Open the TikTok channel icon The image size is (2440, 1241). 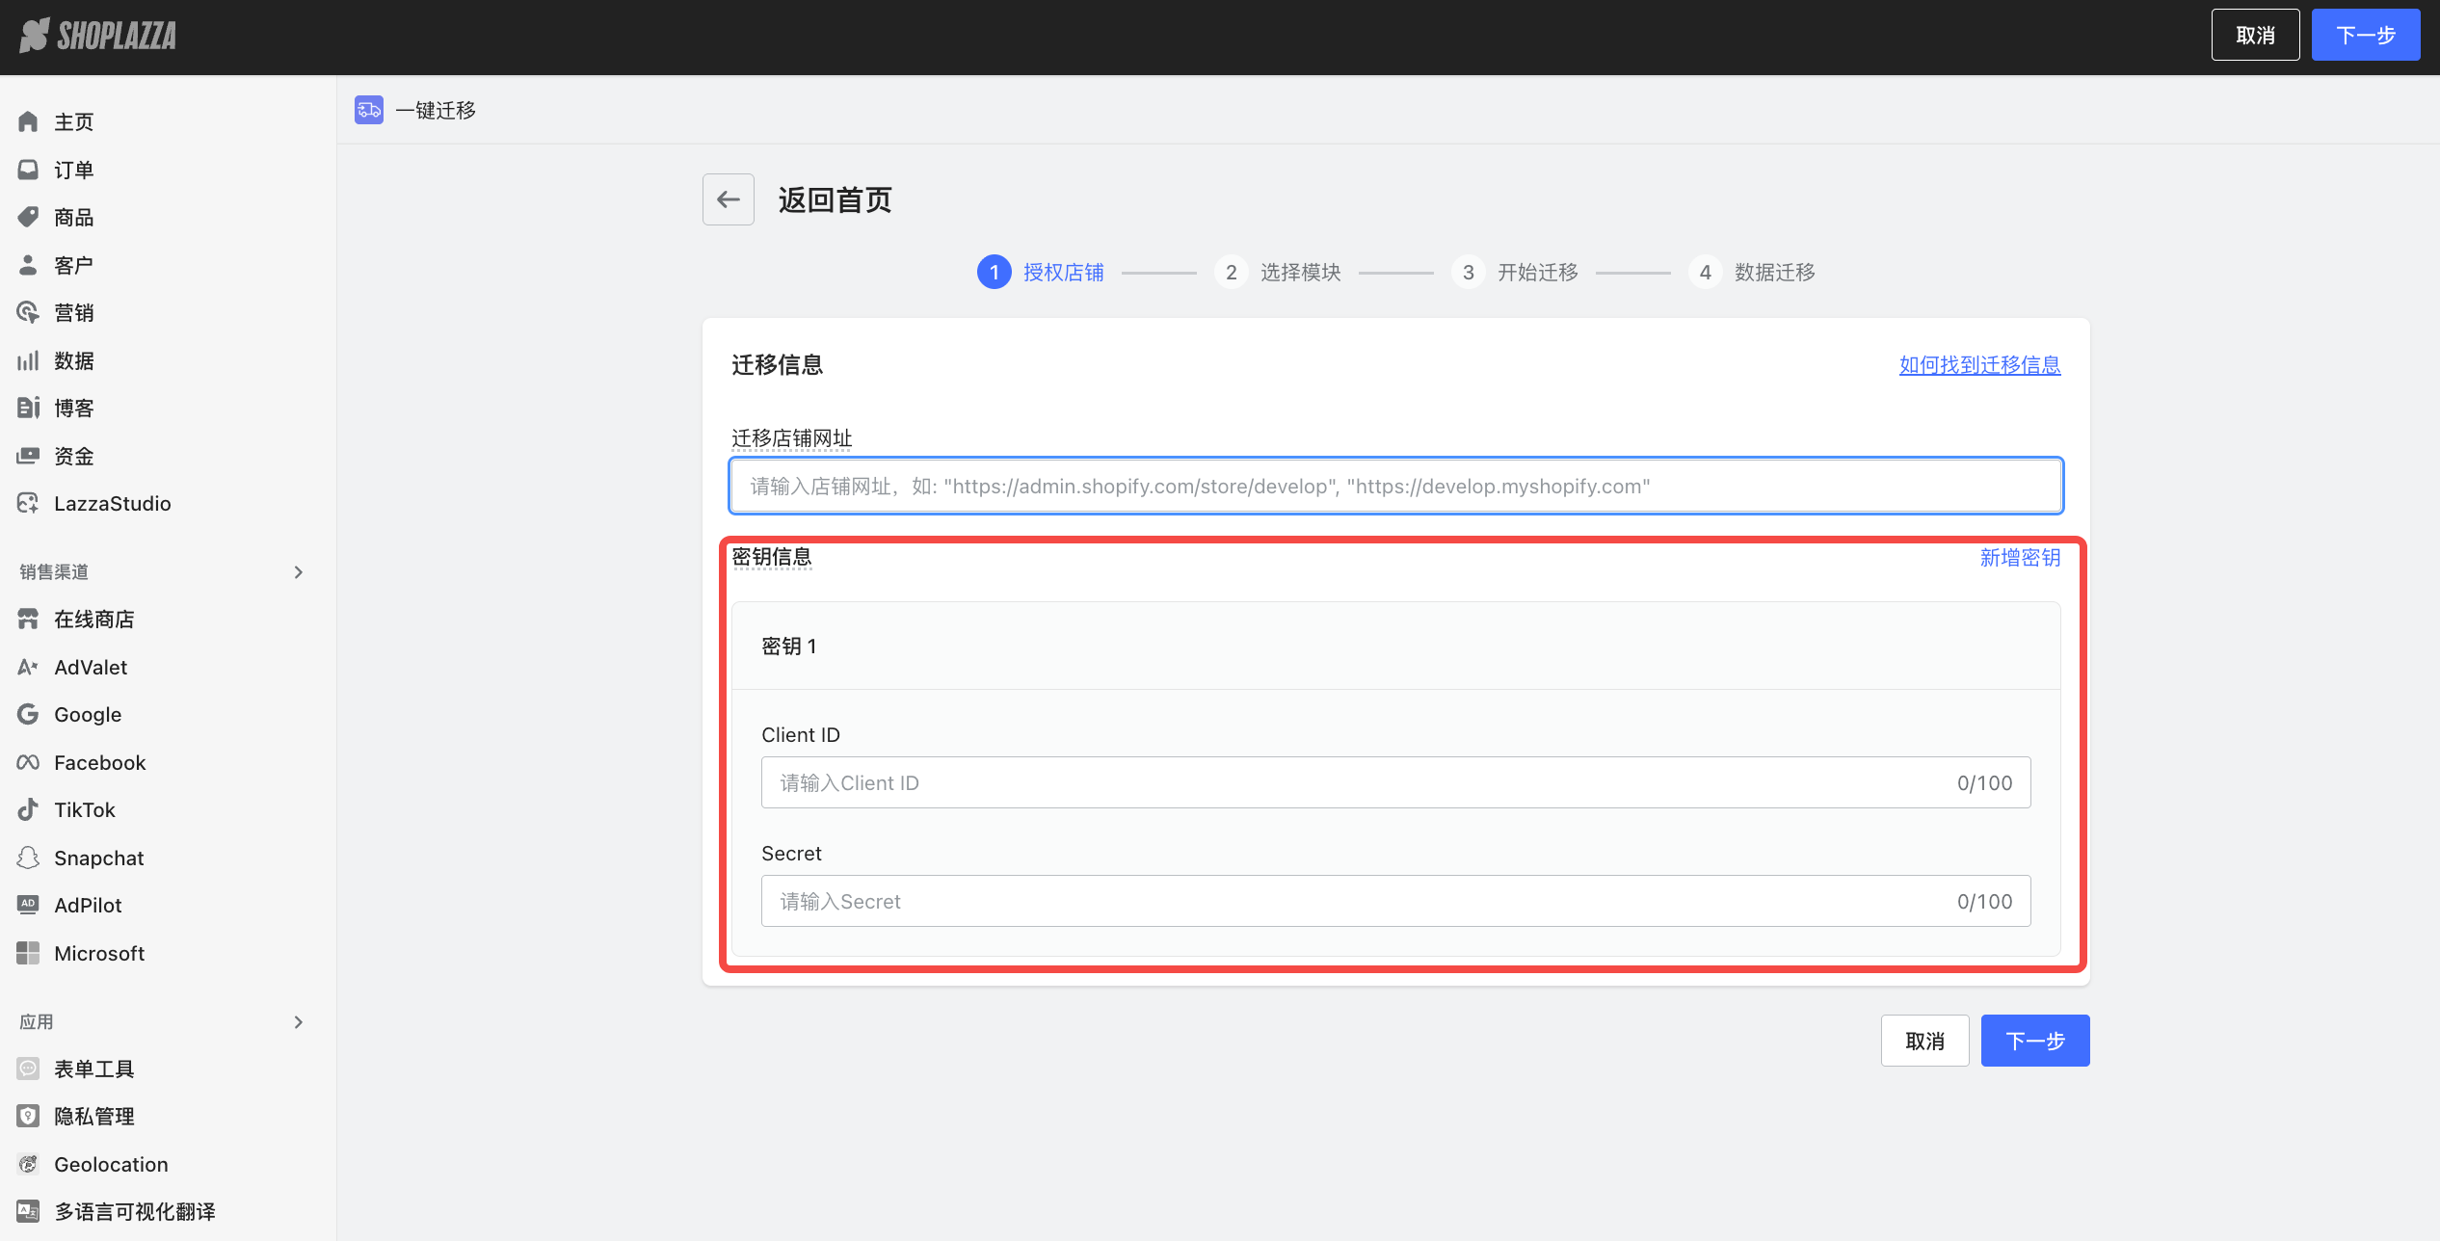point(28,809)
